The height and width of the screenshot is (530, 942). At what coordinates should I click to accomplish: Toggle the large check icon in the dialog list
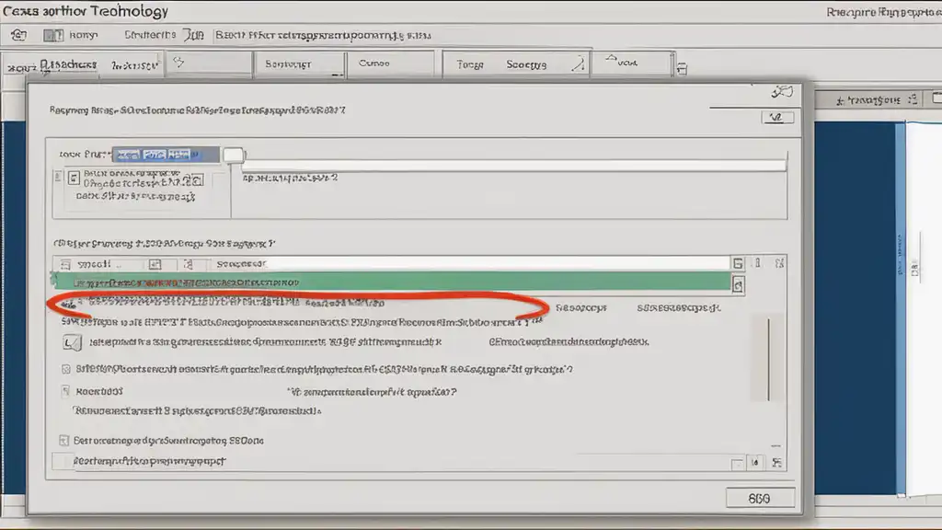tap(72, 342)
